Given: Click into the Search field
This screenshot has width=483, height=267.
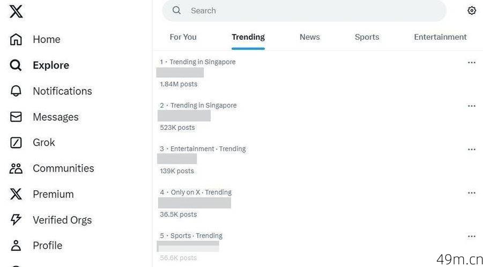Looking at the screenshot, I should (x=304, y=11).
